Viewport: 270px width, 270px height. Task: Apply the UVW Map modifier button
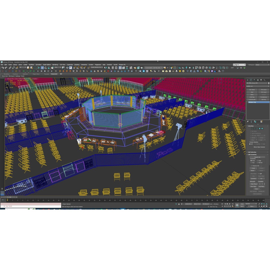pyautogui.click(x=252, y=97)
